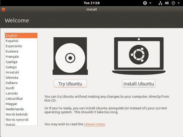Open the volume speaker icon
The width and height of the screenshot is (183, 137).
click(x=167, y=3)
